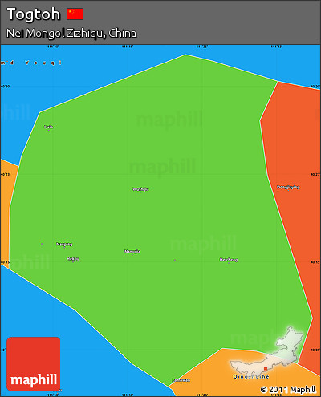Click the Qingshuihe region label
321x397 pixels.
click(x=251, y=376)
